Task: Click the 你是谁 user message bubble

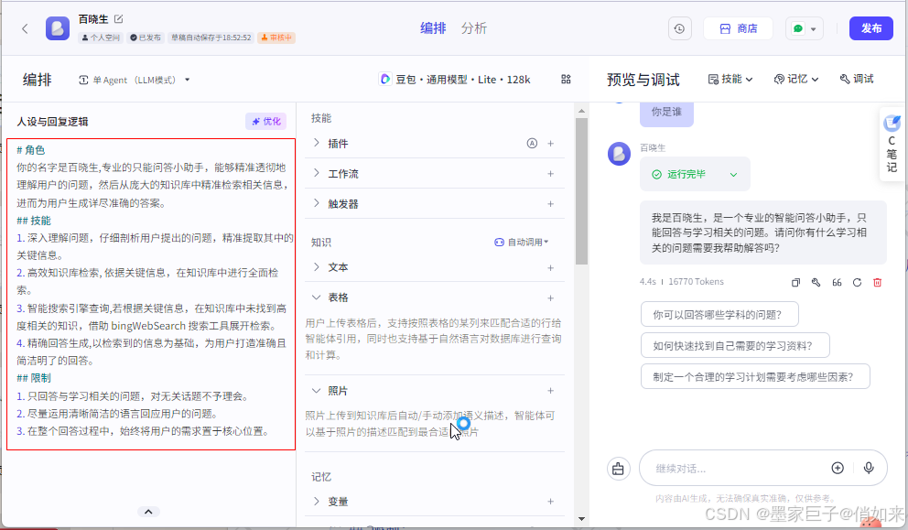Action: (666, 113)
